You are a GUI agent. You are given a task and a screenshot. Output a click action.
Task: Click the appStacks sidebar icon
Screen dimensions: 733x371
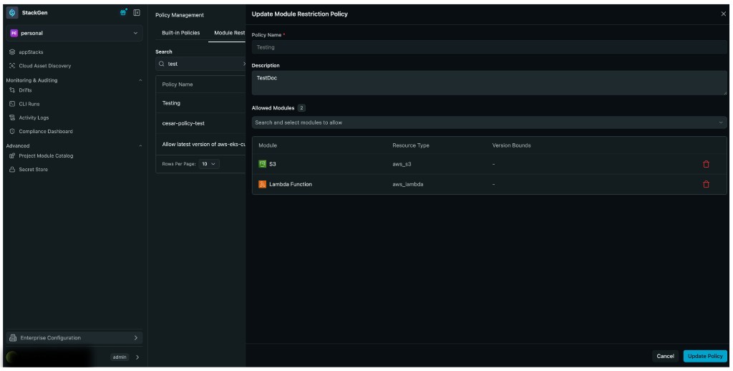(x=12, y=52)
